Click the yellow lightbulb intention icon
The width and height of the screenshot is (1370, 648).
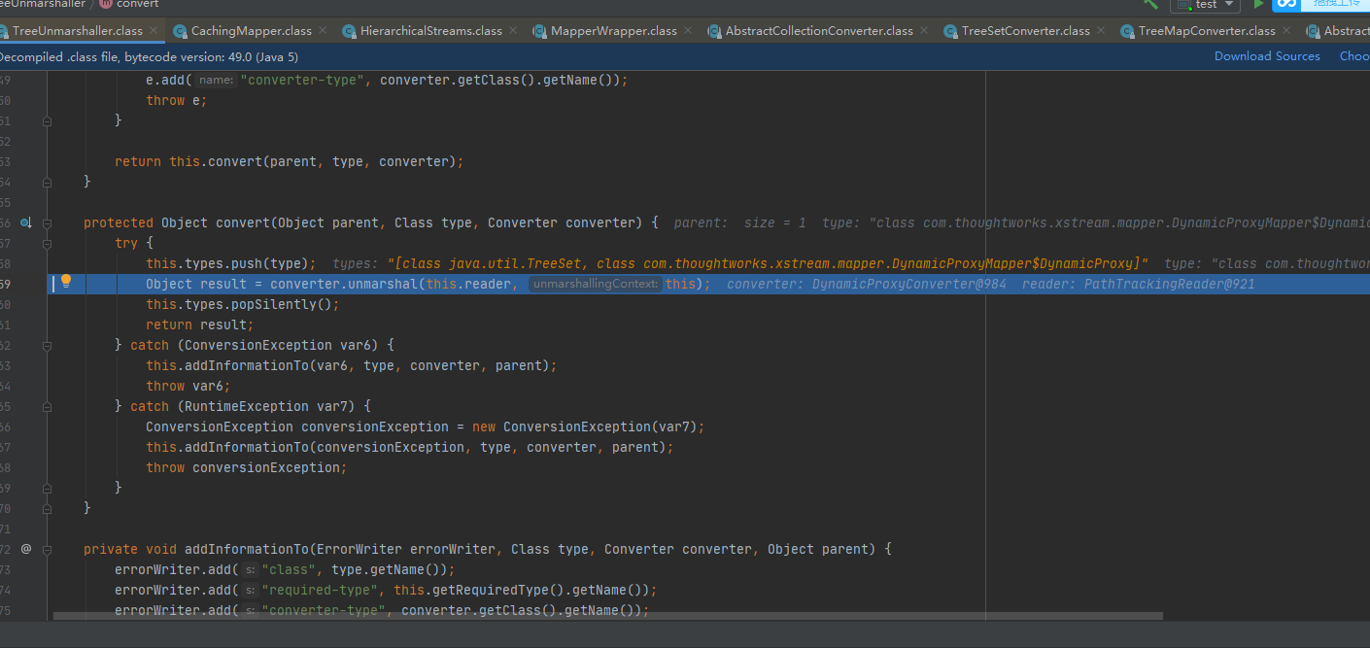point(66,282)
